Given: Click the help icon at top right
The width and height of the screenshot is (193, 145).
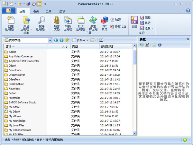Looking at the screenshot, I should (188, 11).
